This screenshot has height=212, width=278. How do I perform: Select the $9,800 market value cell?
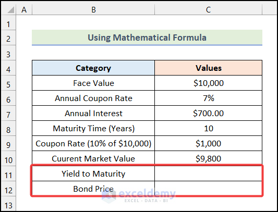point(208,158)
